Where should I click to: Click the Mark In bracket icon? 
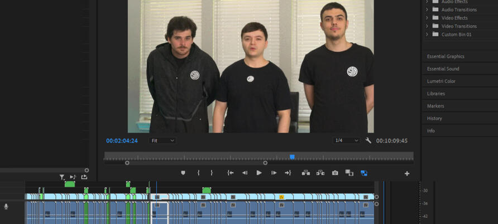(198, 173)
